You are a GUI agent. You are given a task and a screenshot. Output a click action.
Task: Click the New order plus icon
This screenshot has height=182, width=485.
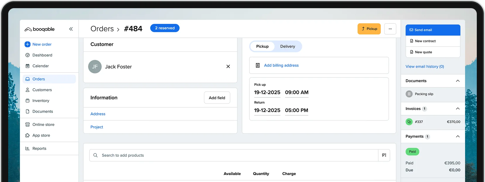[x=28, y=44]
